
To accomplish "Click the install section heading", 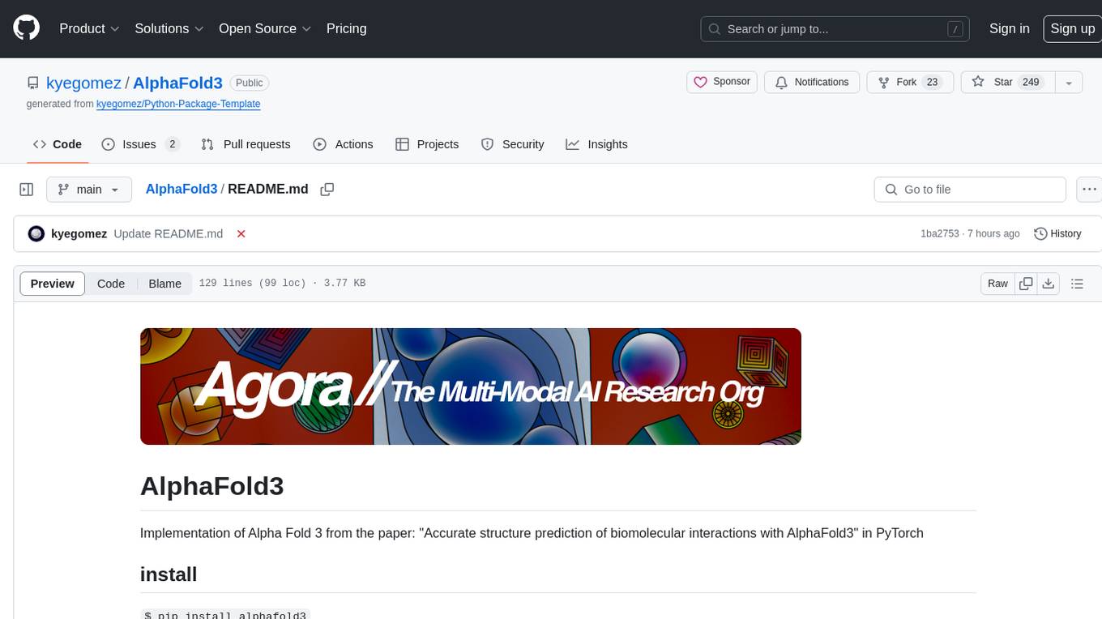I will [x=169, y=574].
